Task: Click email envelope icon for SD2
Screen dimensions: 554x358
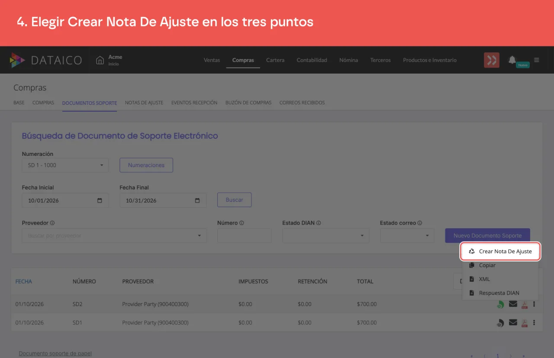Action: (x=513, y=304)
